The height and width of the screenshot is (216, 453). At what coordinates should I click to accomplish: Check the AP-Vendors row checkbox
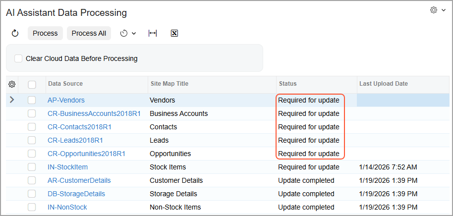32,100
